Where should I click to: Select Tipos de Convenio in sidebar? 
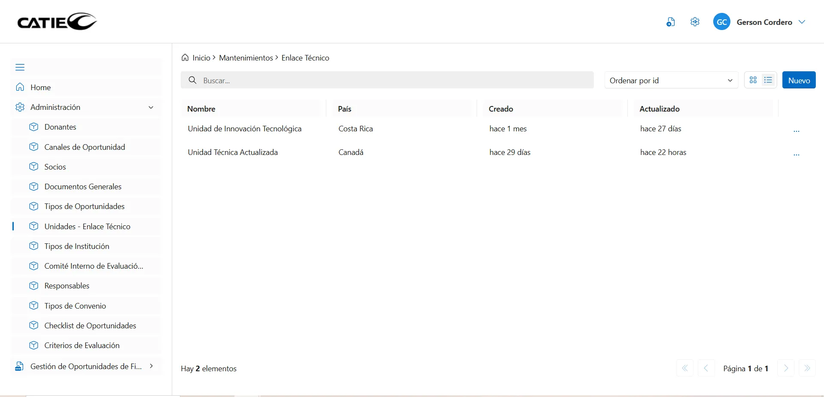point(75,306)
